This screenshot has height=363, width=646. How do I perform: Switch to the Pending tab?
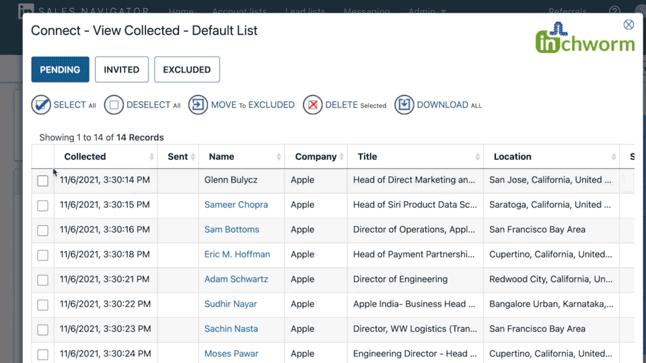point(60,69)
